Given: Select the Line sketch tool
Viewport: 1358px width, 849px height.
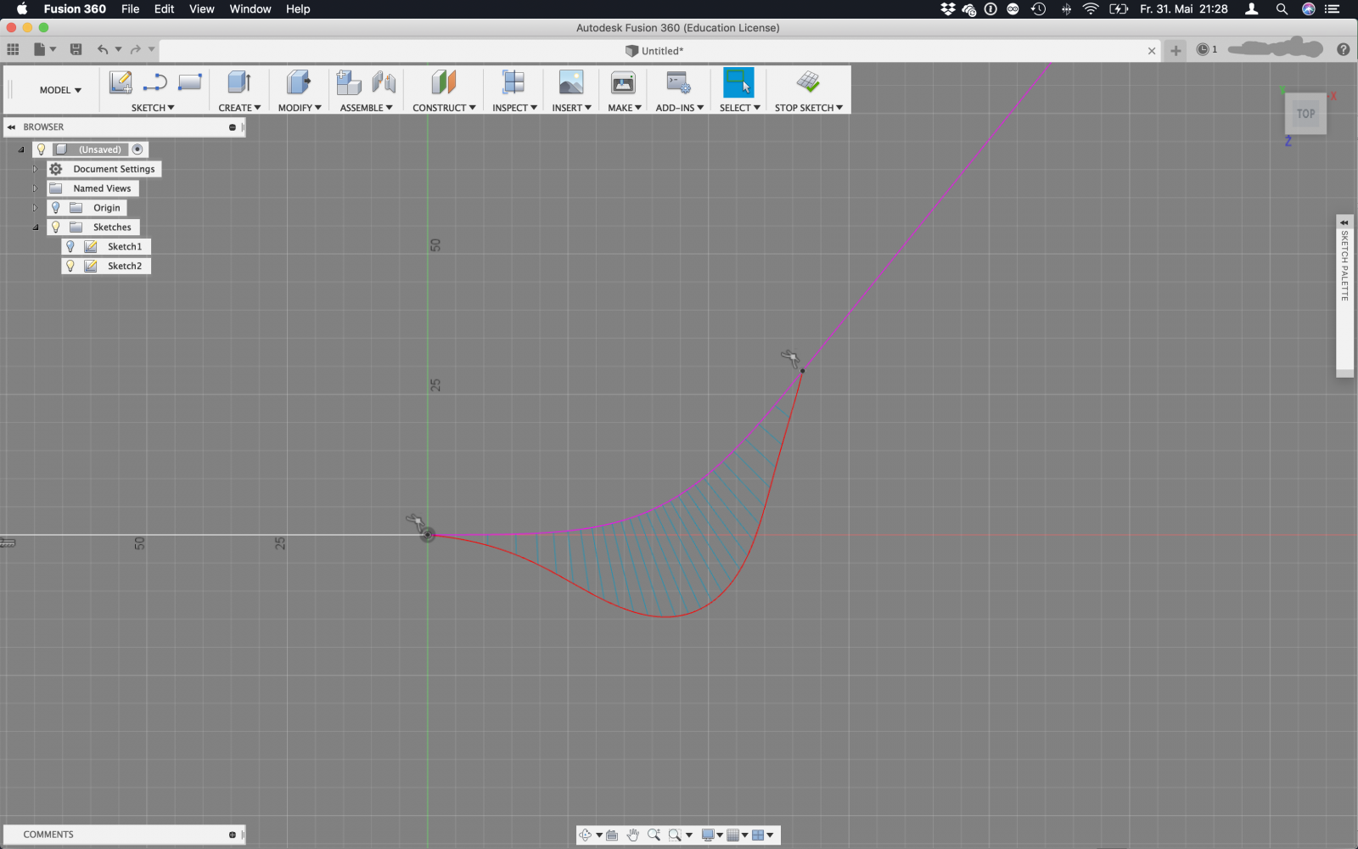Looking at the screenshot, I should click(x=154, y=82).
